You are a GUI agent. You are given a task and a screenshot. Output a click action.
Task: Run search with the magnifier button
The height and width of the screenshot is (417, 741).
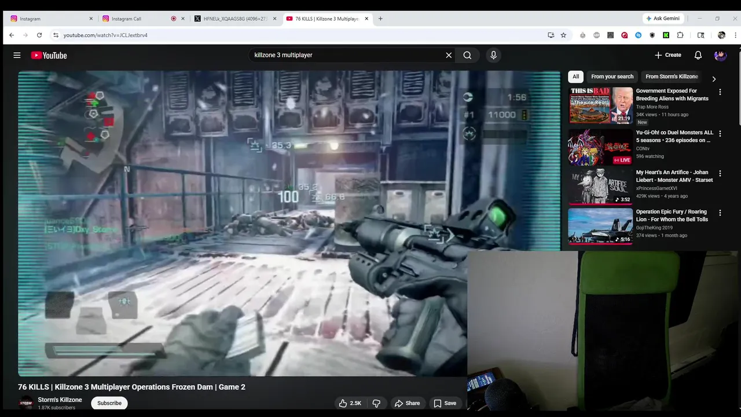pos(467,55)
